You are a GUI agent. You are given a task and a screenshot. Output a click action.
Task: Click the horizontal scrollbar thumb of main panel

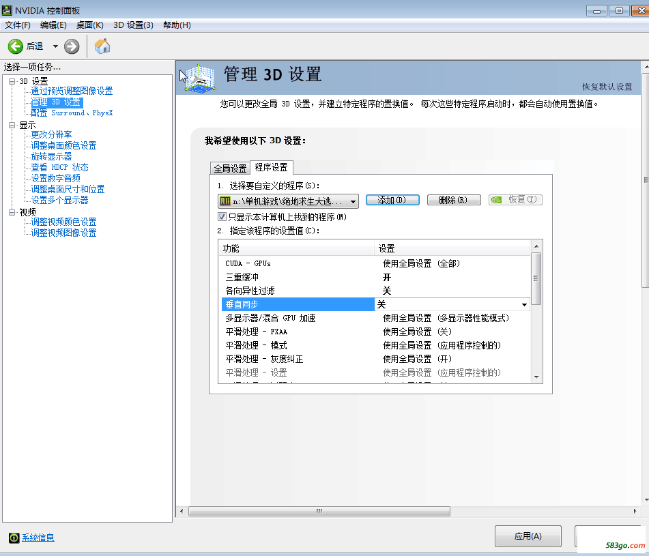pos(319,512)
